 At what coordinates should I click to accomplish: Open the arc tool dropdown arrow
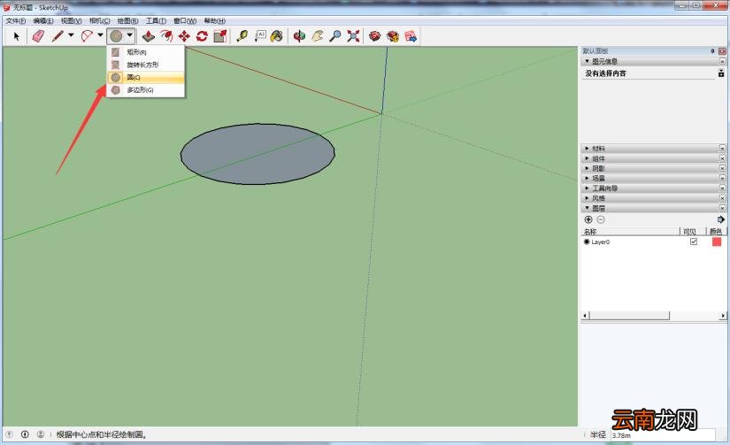pyautogui.click(x=100, y=35)
